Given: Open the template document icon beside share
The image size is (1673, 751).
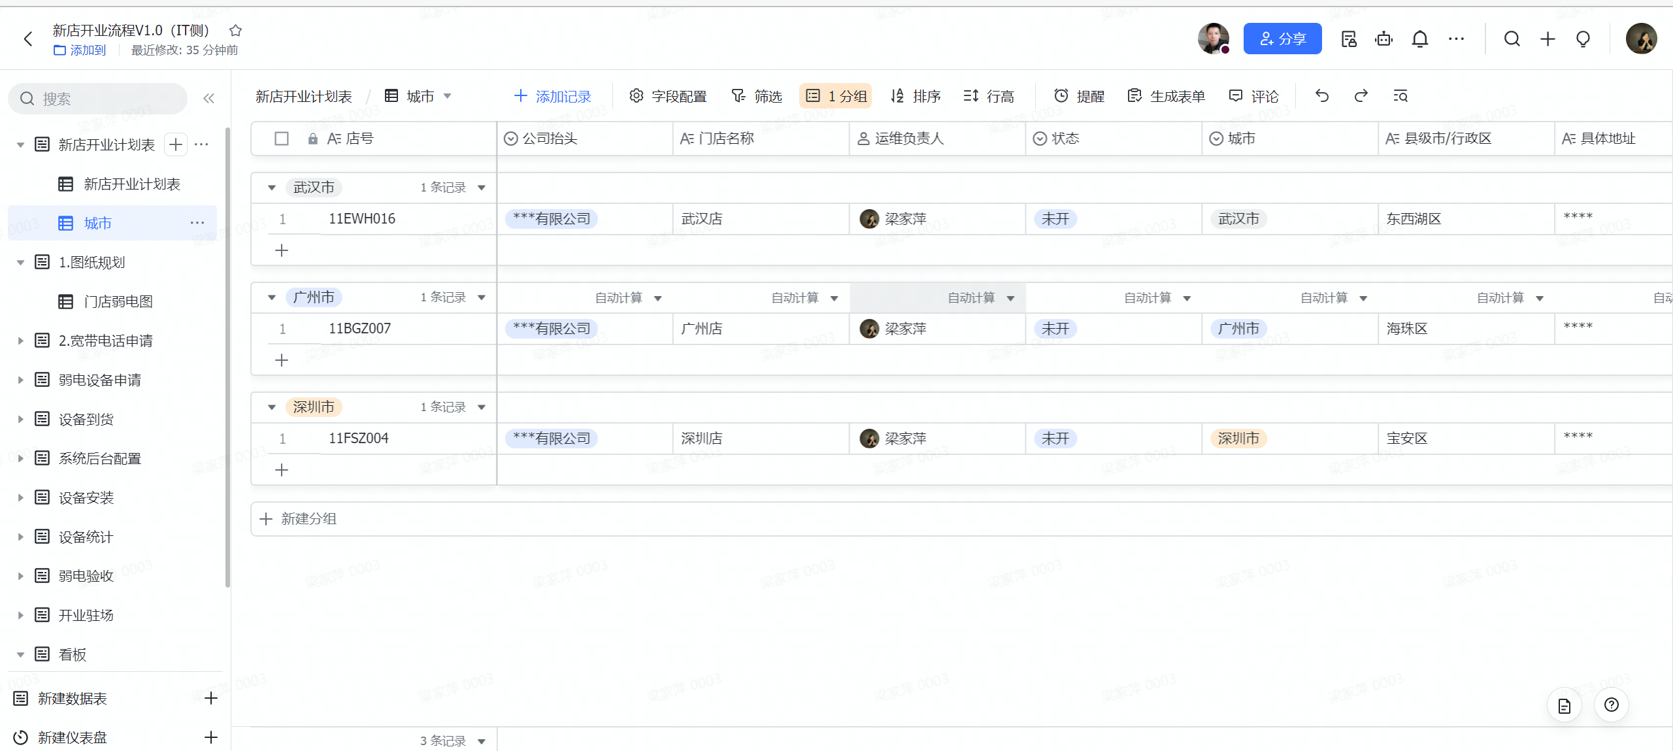Looking at the screenshot, I should click(x=1348, y=39).
